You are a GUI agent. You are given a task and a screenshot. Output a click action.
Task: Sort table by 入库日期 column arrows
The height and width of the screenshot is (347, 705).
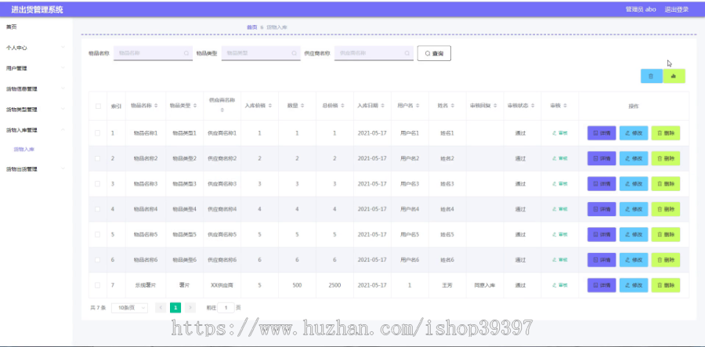tap(382, 106)
